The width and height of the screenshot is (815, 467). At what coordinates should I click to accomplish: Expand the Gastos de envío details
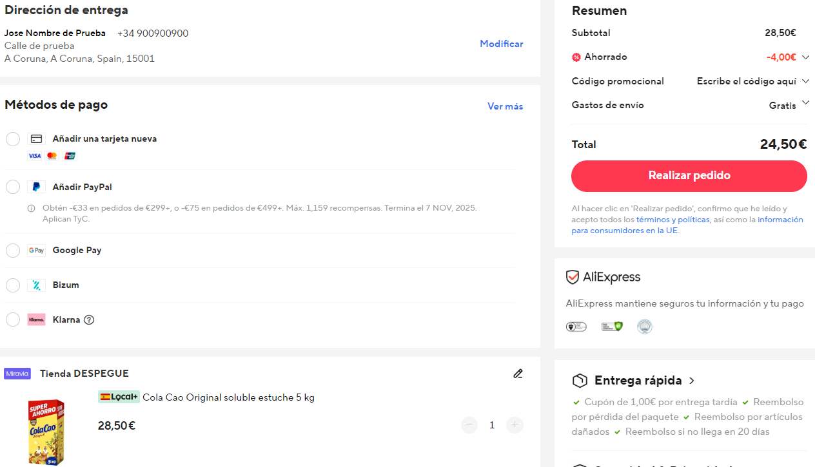pos(805,104)
